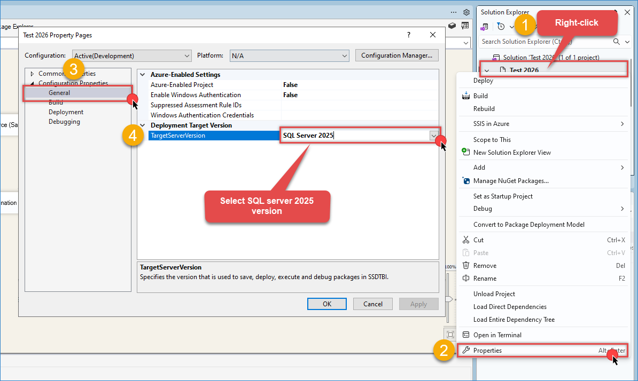Open the Platform dropdown
Screen dimensions: 638x381
point(289,55)
